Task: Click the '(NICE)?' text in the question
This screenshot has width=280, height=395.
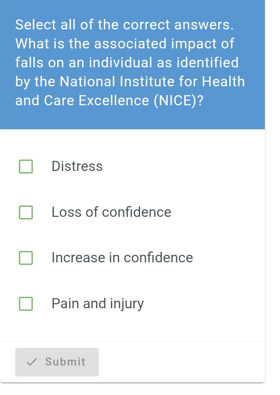Action: point(179,101)
